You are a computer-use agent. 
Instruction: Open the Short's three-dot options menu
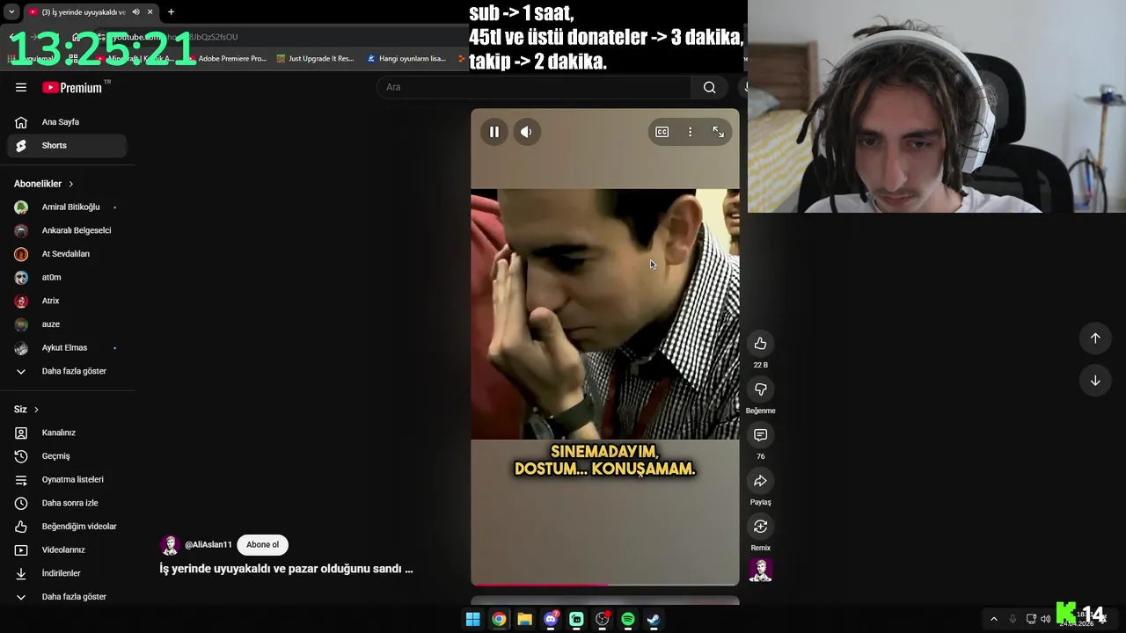690,132
